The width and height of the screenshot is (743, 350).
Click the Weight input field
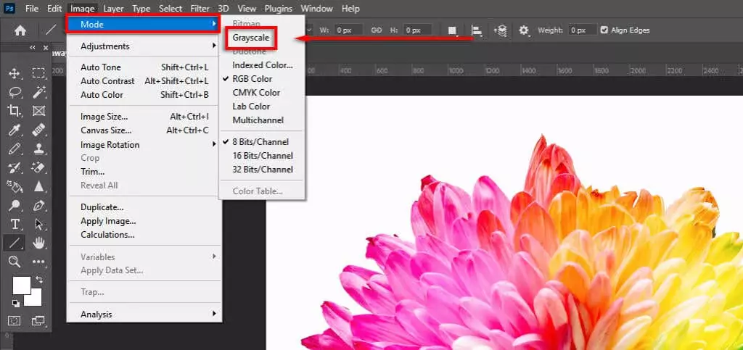click(x=579, y=30)
